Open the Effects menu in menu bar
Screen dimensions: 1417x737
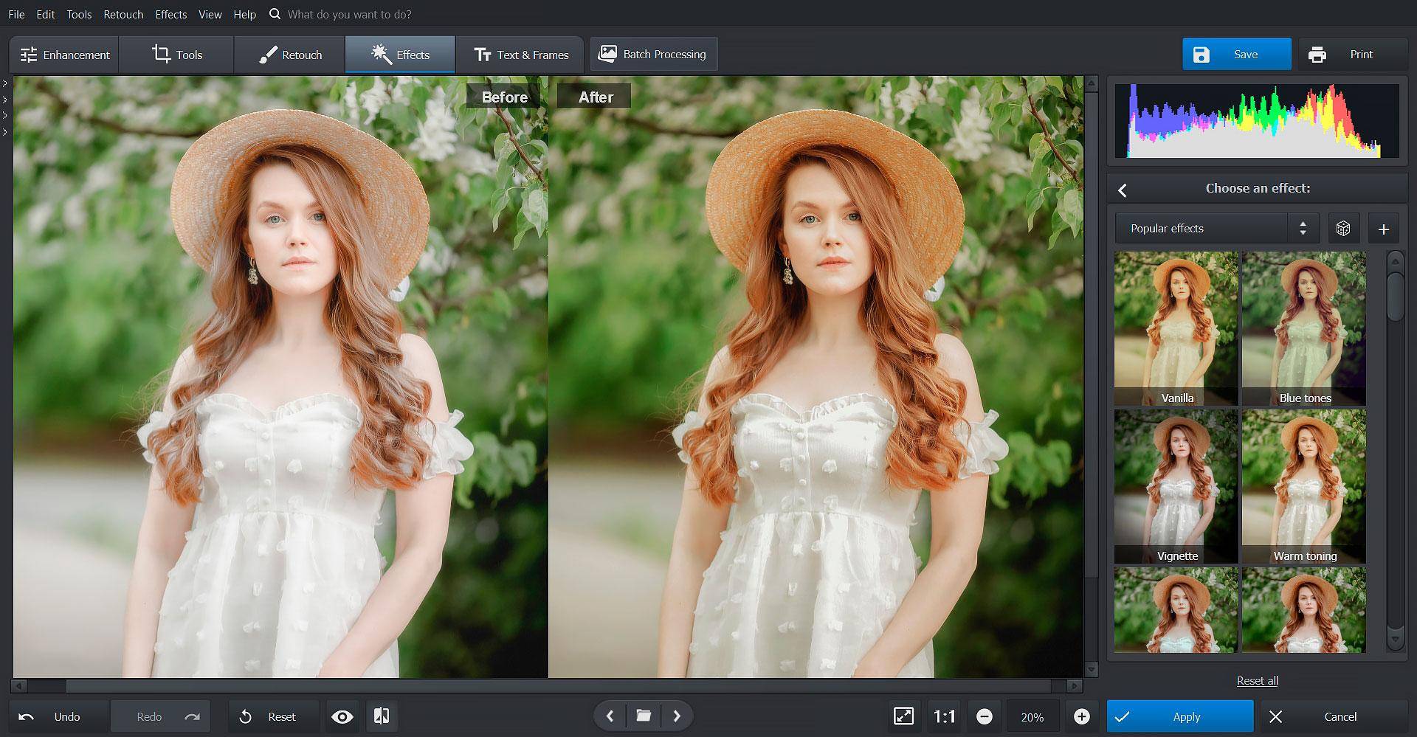tap(170, 14)
